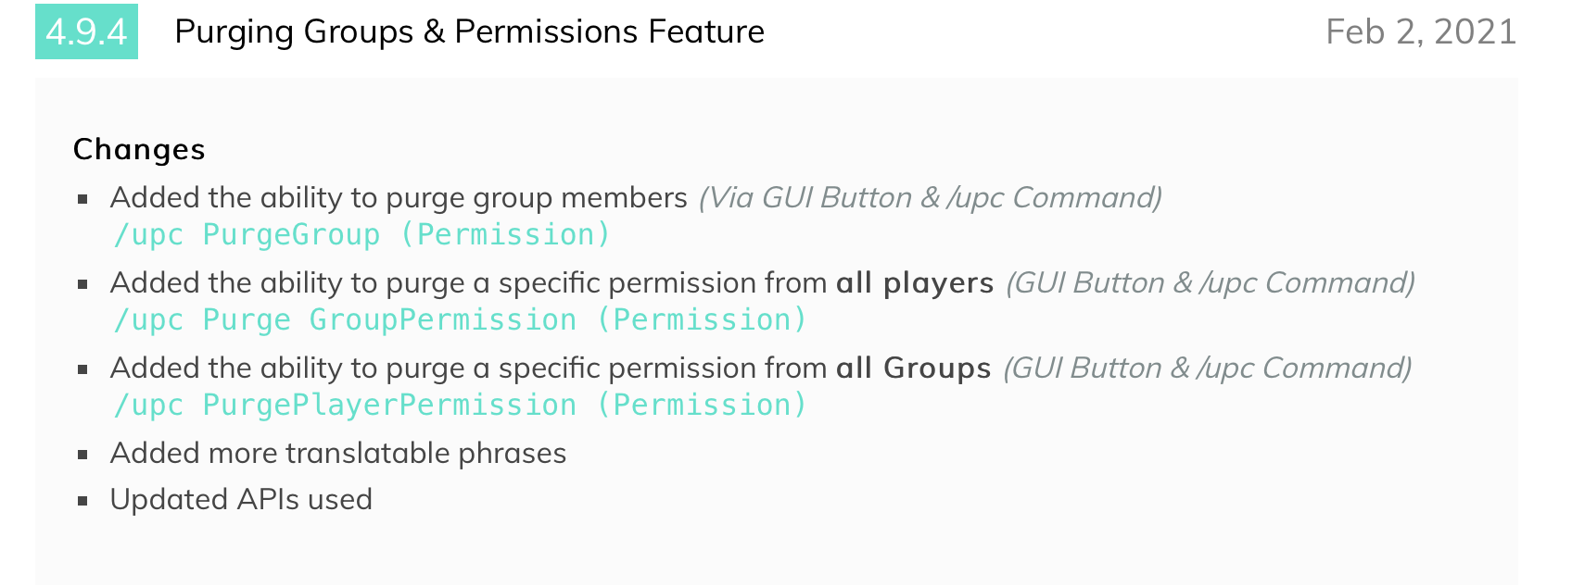Click the bold 'all players' text
The image size is (1572, 587).
pos(915,282)
